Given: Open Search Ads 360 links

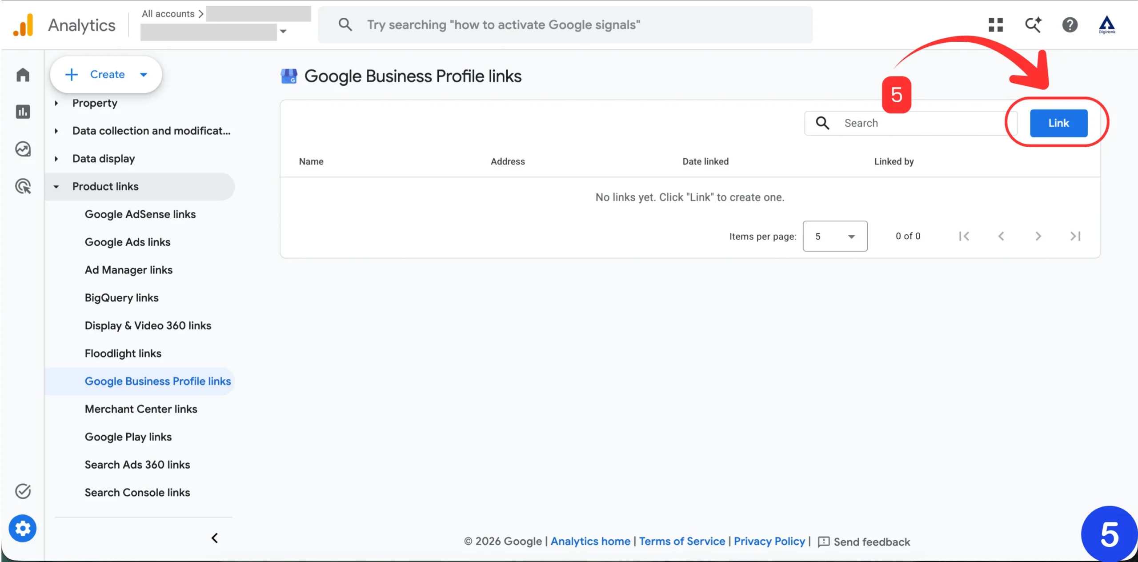Looking at the screenshot, I should point(137,465).
